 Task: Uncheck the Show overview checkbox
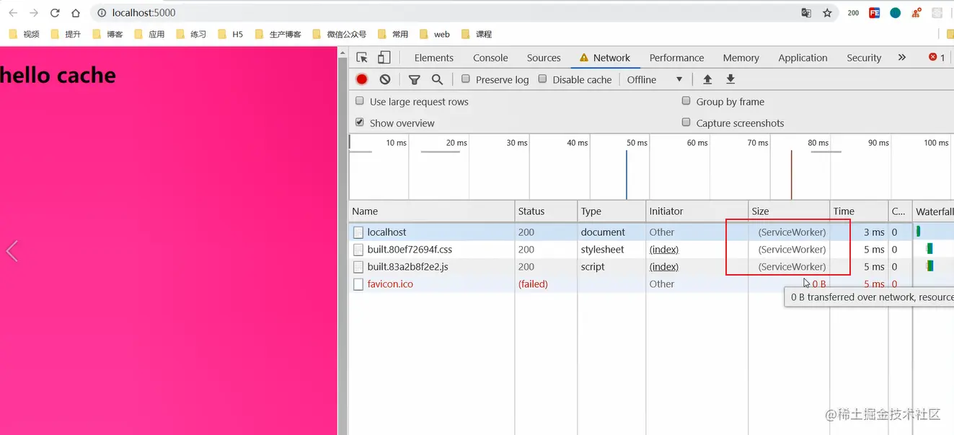(360, 123)
